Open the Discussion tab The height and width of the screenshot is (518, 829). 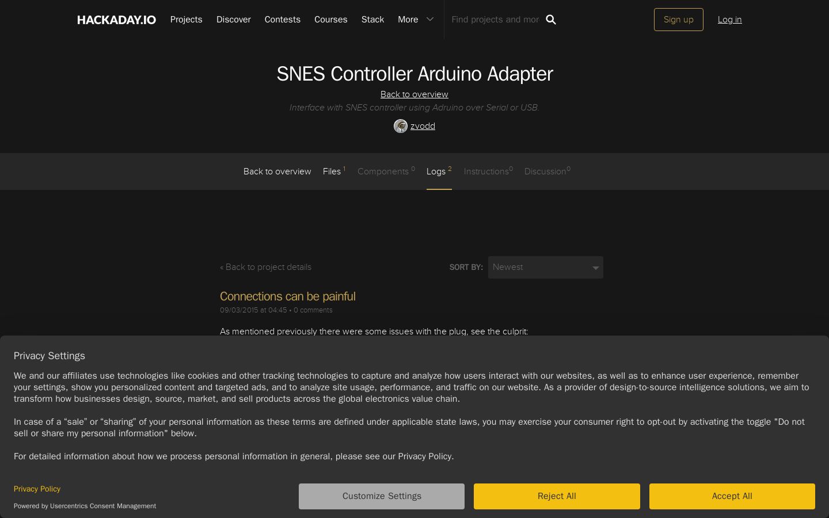coord(547,172)
